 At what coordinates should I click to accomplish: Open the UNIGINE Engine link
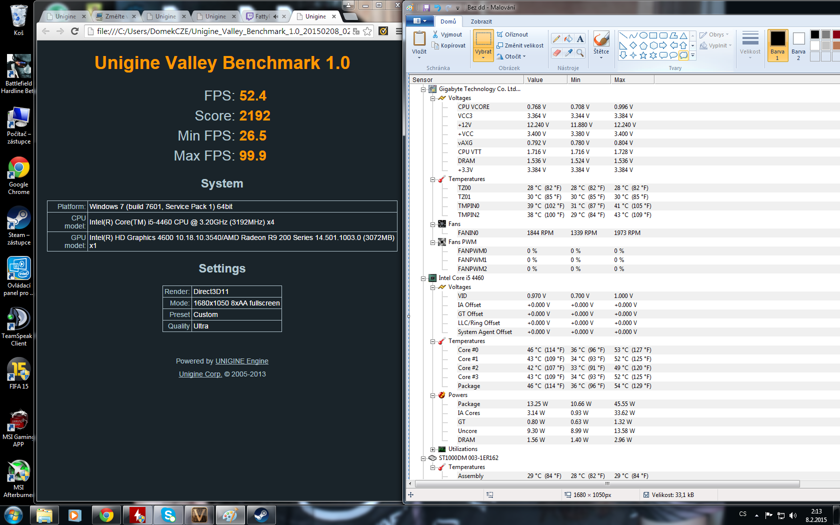(x=241, y=361)
